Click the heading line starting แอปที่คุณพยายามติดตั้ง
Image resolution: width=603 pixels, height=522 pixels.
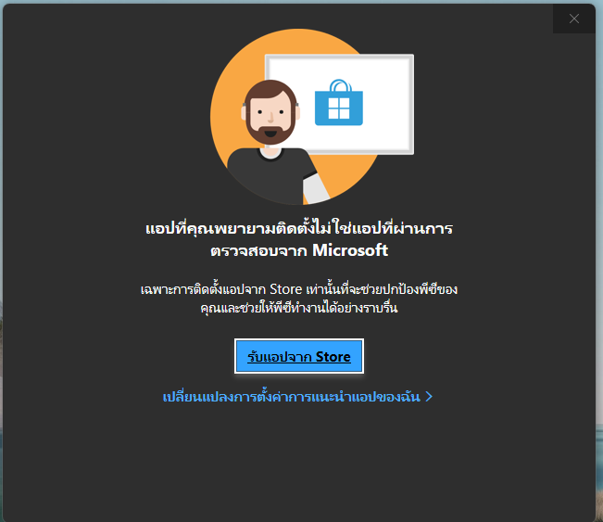(299, 228)
